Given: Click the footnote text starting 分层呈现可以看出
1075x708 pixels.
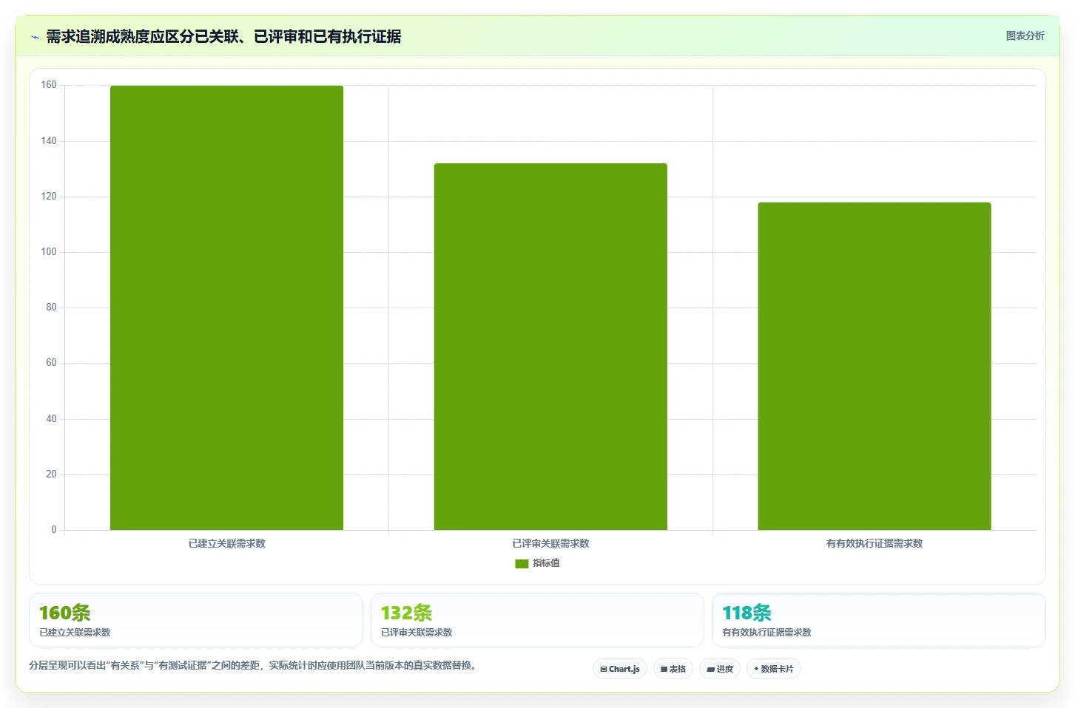Looking at the screenshot, I should pos(255,665).
